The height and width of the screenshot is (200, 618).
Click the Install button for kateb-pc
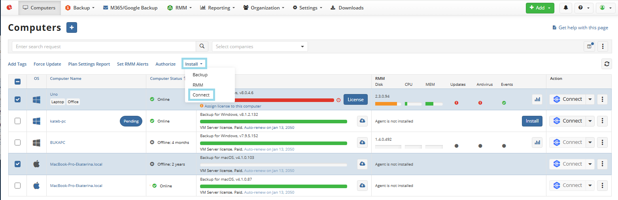coord(532,121)
